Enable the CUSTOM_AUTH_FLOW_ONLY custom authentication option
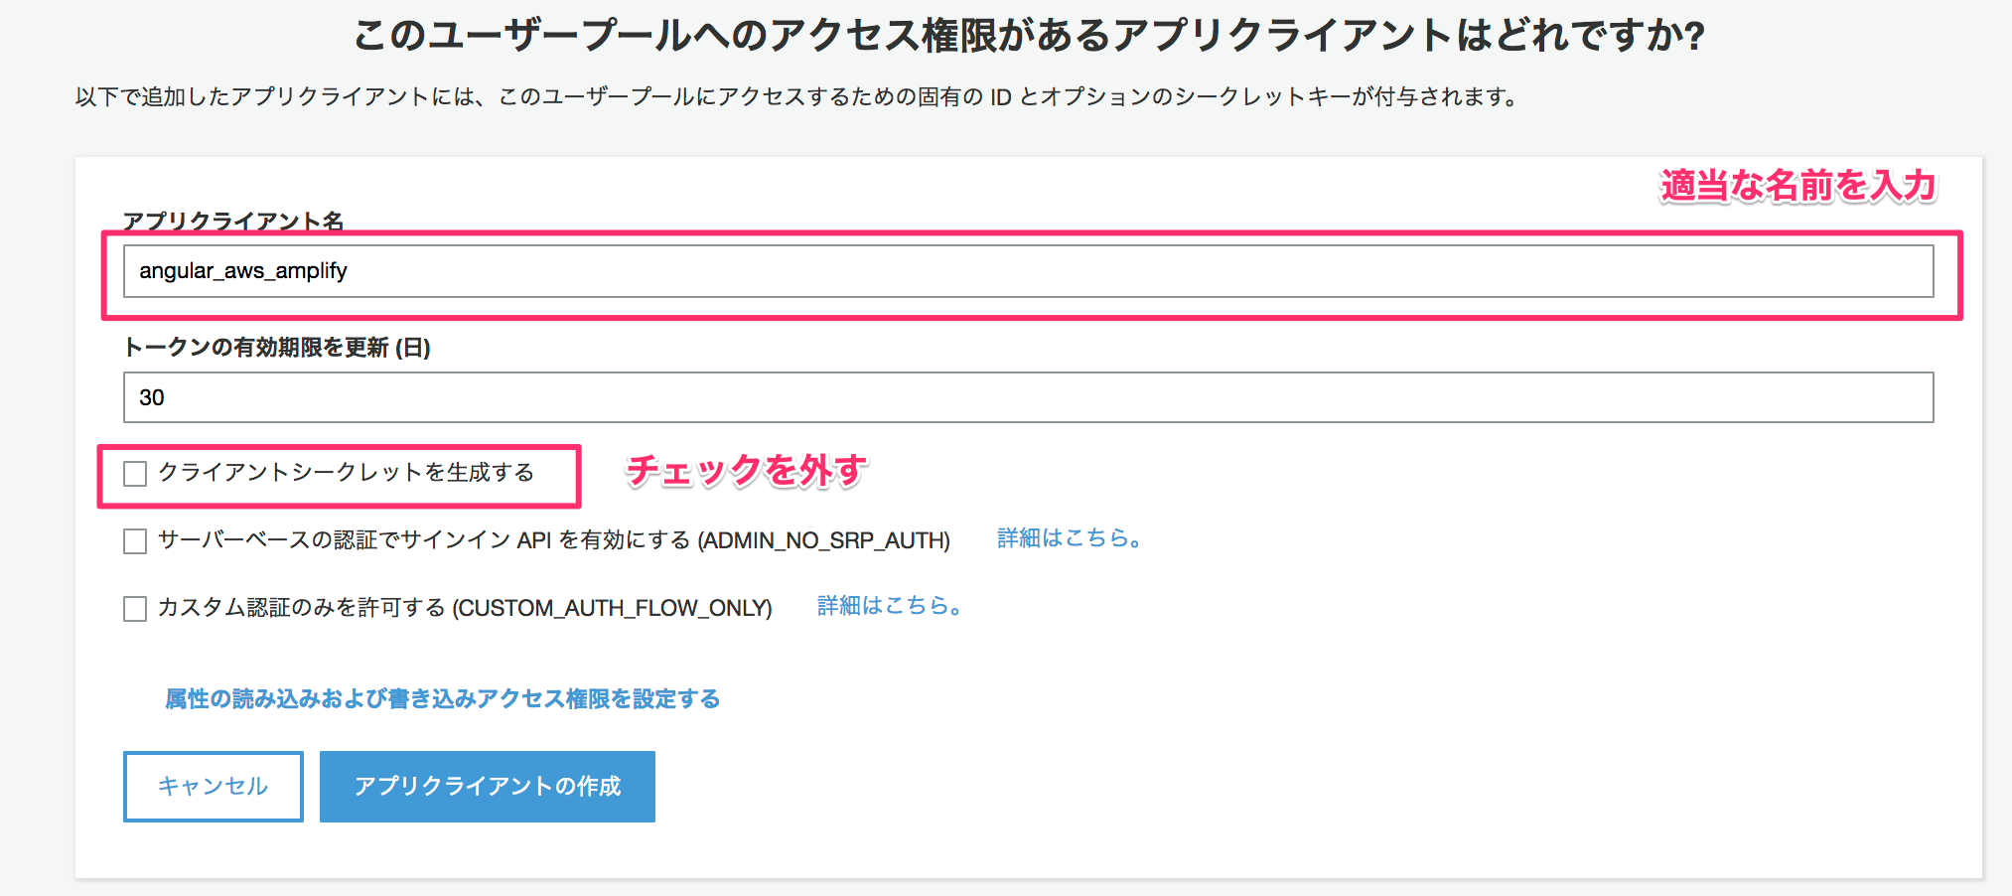 click(x=135, y=609)
